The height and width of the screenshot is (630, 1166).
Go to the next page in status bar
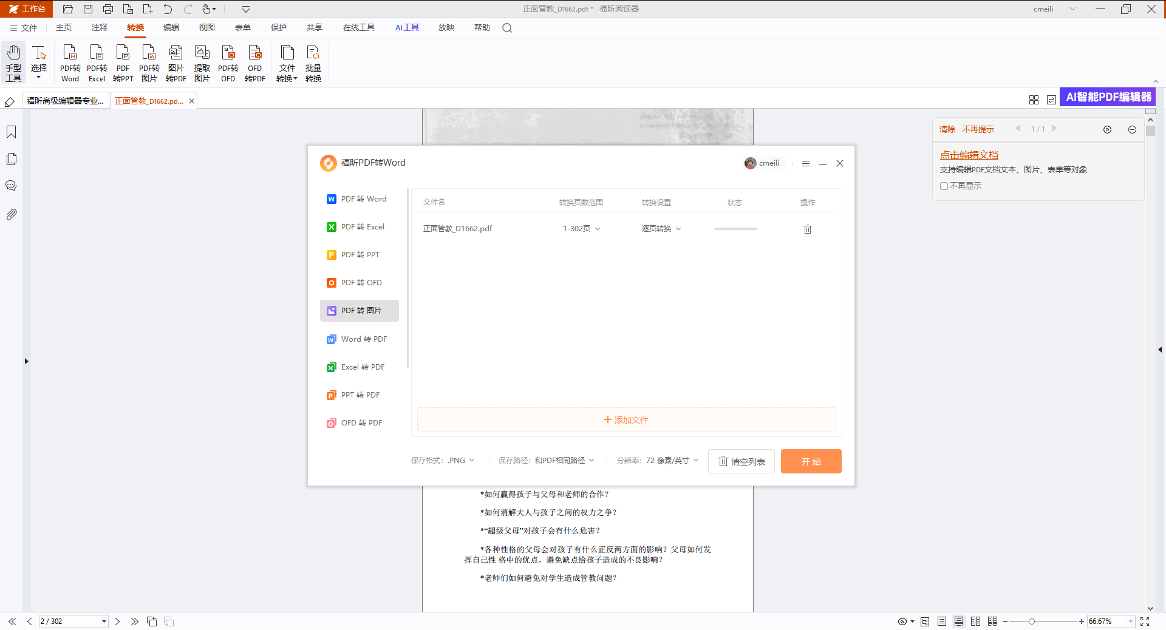click(117, 622)
